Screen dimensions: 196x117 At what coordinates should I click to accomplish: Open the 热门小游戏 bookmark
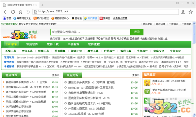tap(41, 18)
